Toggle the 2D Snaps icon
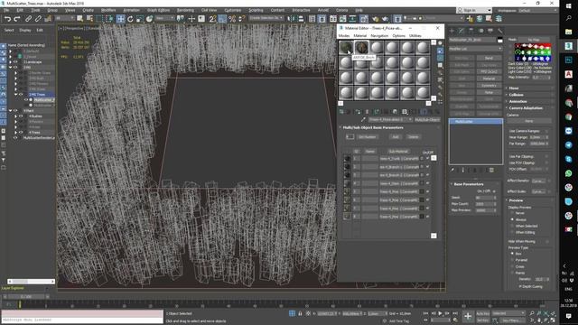The width and height of the screenshot is (578, 325). click(212, 19)
